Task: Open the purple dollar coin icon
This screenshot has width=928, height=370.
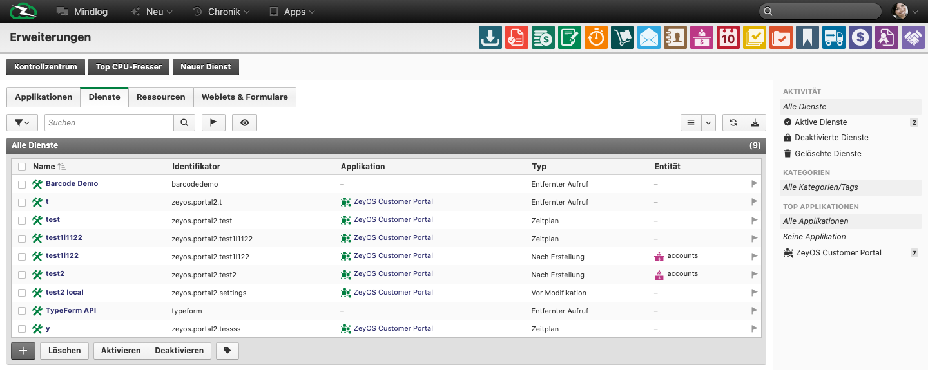Action: coord(860,37)
